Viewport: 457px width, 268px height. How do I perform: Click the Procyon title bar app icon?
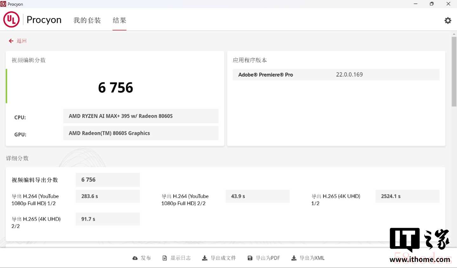click(x=3, y=4)
